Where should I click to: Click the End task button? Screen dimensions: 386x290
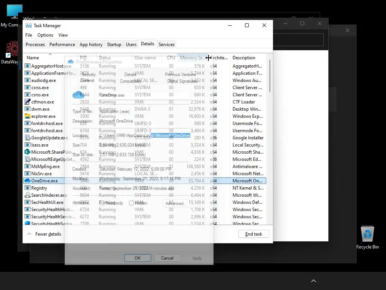(254, 234)
